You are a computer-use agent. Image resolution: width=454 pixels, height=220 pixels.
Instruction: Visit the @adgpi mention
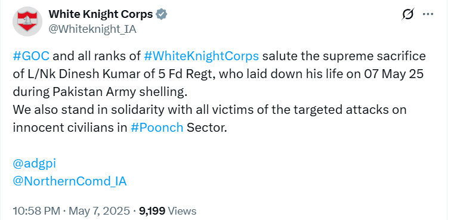tap(35, 164)
